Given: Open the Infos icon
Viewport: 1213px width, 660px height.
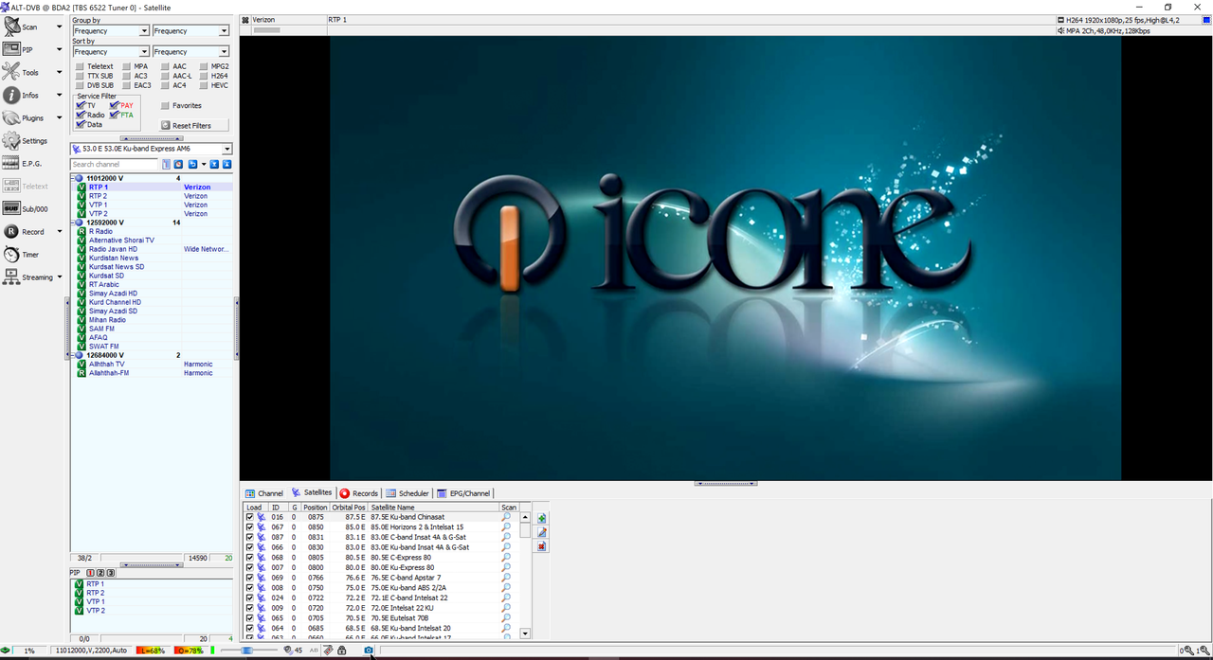Looking at the screenshot, I should 11,95.
